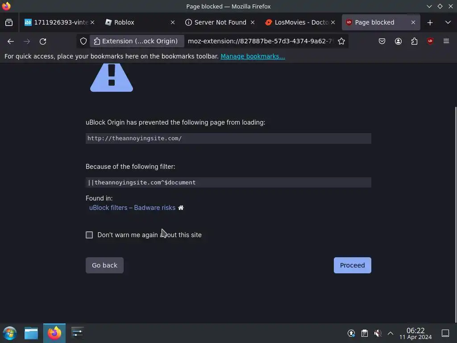Click the show desktop icon
457x343 pixels.
[445, 333]
